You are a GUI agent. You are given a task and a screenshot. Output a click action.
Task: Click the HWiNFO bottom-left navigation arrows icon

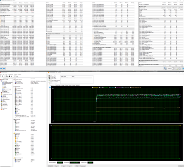pos(1,68)
